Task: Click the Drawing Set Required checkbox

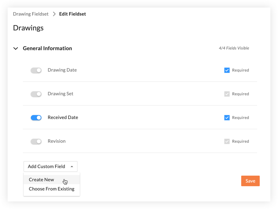Action: pyautogui.click(x=227, y=94)
